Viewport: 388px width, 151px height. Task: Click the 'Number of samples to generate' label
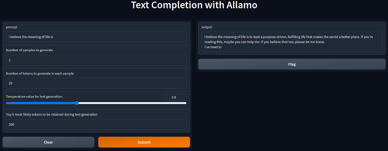pyautogui.click(x=30, y=50)
